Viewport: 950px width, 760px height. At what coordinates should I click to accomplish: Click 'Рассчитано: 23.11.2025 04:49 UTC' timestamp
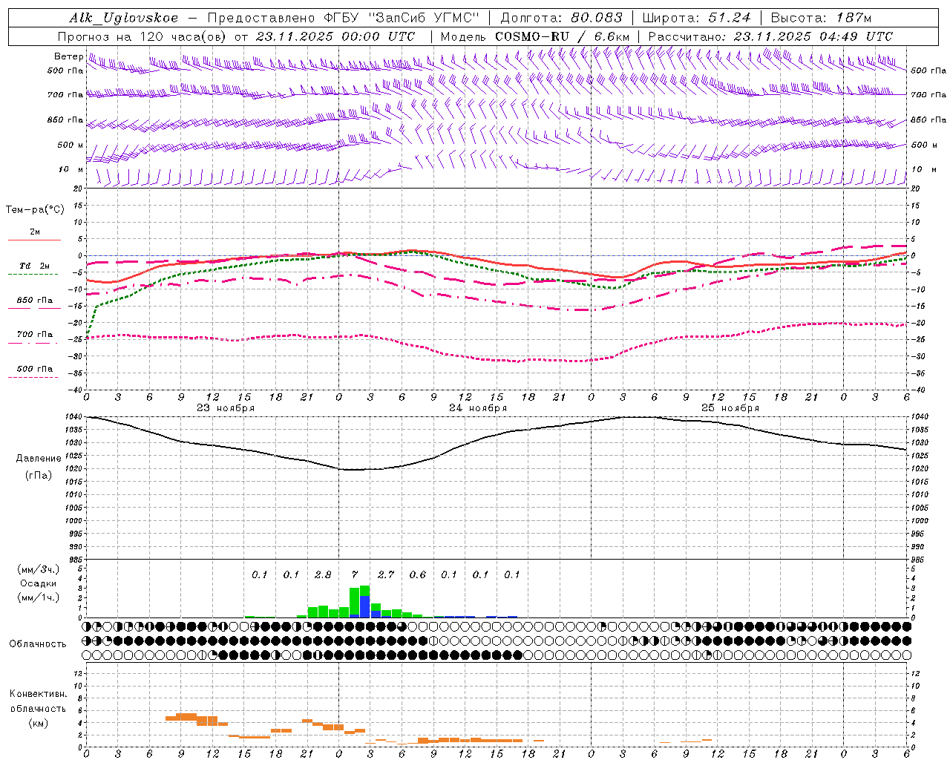point(770,36)
